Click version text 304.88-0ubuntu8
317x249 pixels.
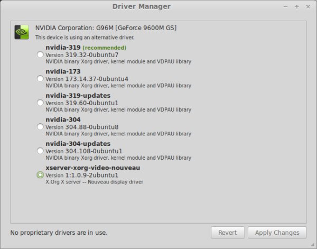point(92,127)
